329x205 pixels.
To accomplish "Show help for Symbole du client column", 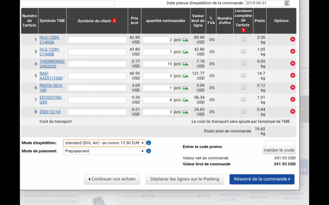I will pyautogui.click(x=114, y=21).
